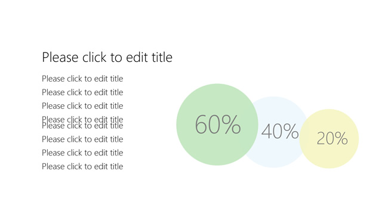Click the last body text line

click(82, 167)
